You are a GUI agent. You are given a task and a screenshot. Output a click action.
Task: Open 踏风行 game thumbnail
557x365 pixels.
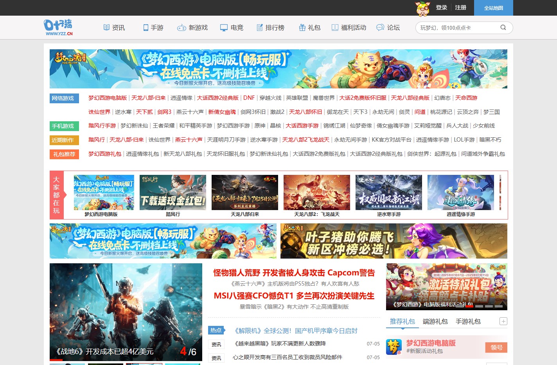point(173,192)
